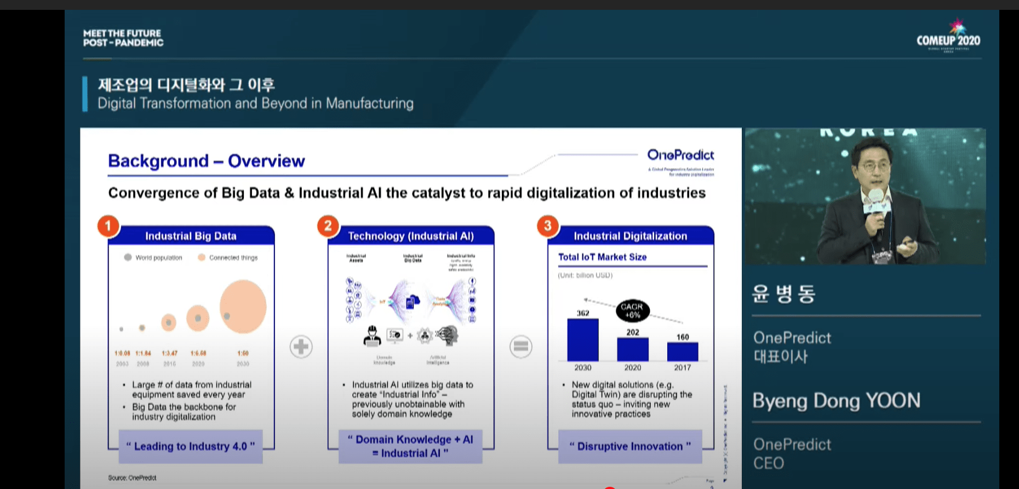1019x489 pixels.
Task: Click the Total IoT Market Size heading
Action: tap(602, 257)
